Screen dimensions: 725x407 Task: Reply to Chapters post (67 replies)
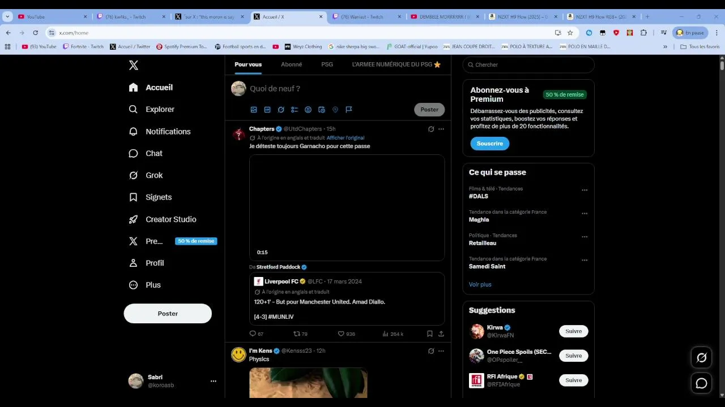pyautogui.click(x=257, y=334)
